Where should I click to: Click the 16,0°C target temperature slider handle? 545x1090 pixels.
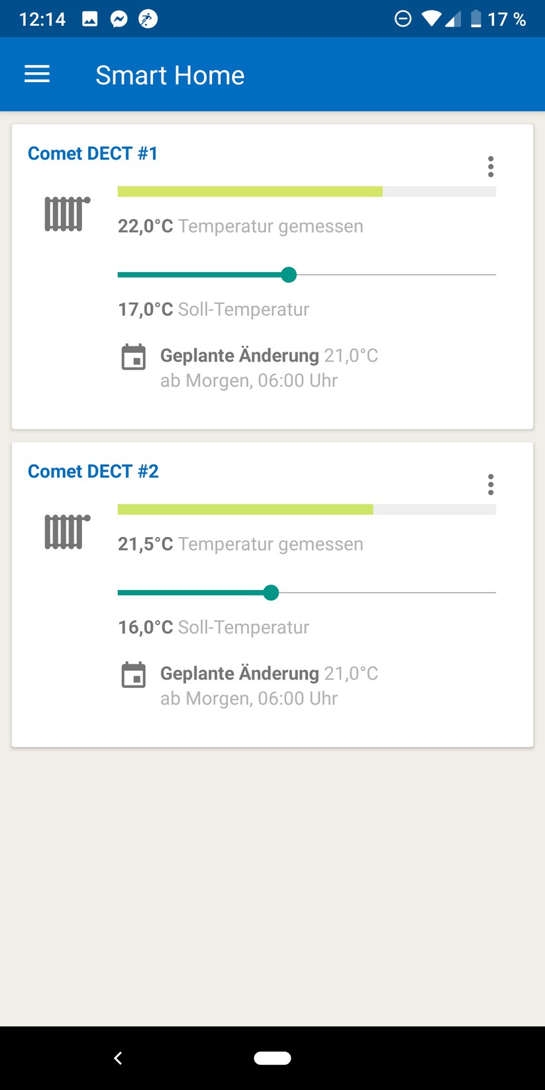[271, 593]
